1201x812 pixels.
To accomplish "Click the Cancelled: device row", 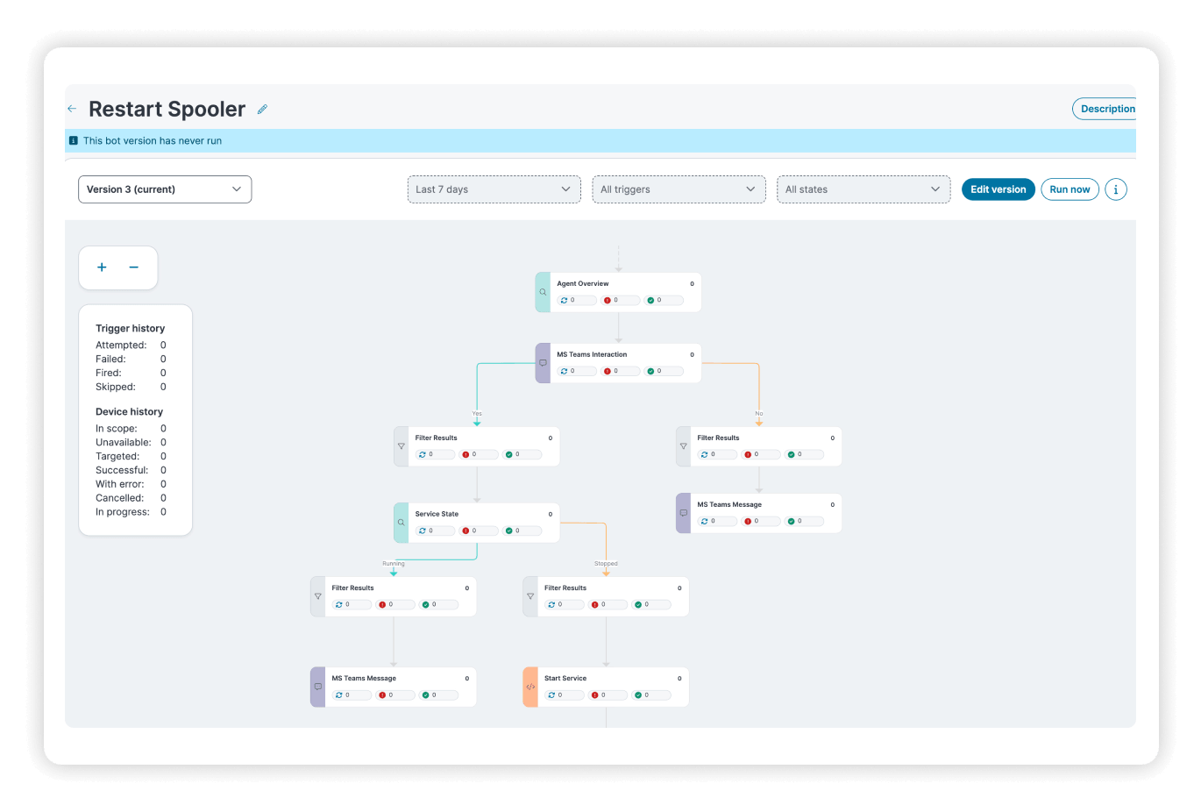I will click(131, 498).
